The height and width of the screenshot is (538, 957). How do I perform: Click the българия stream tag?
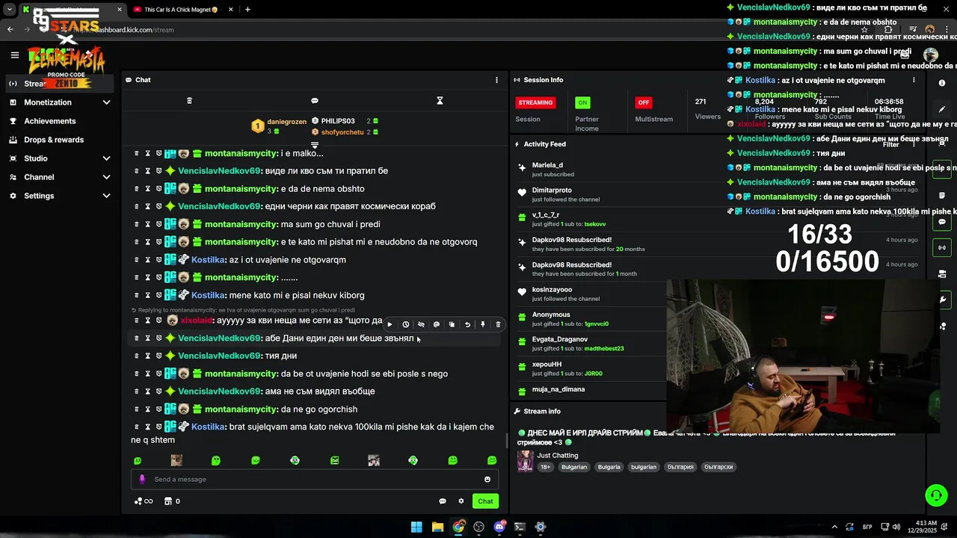[x=680, y=467]
